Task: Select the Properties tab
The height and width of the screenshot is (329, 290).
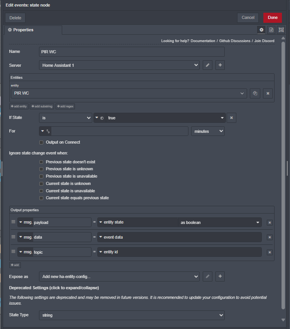Action: (33, 30)
